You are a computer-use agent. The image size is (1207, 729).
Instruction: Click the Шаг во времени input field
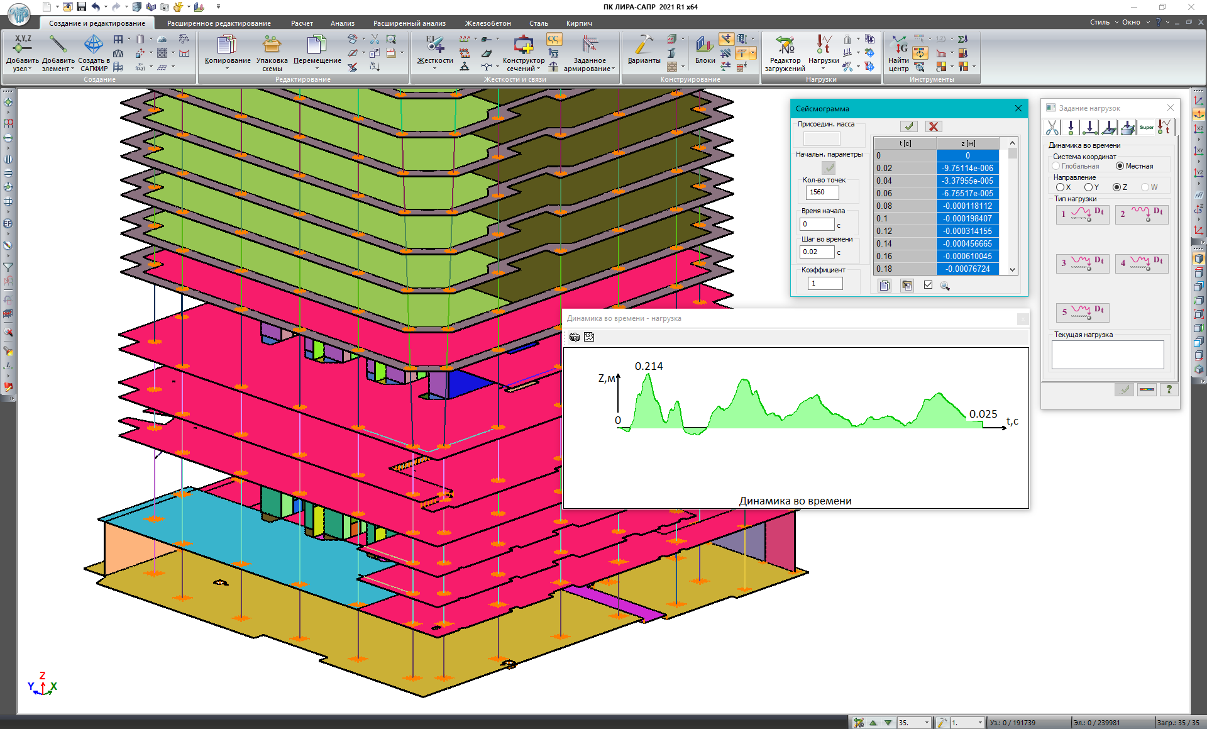[x=816, y=252]
